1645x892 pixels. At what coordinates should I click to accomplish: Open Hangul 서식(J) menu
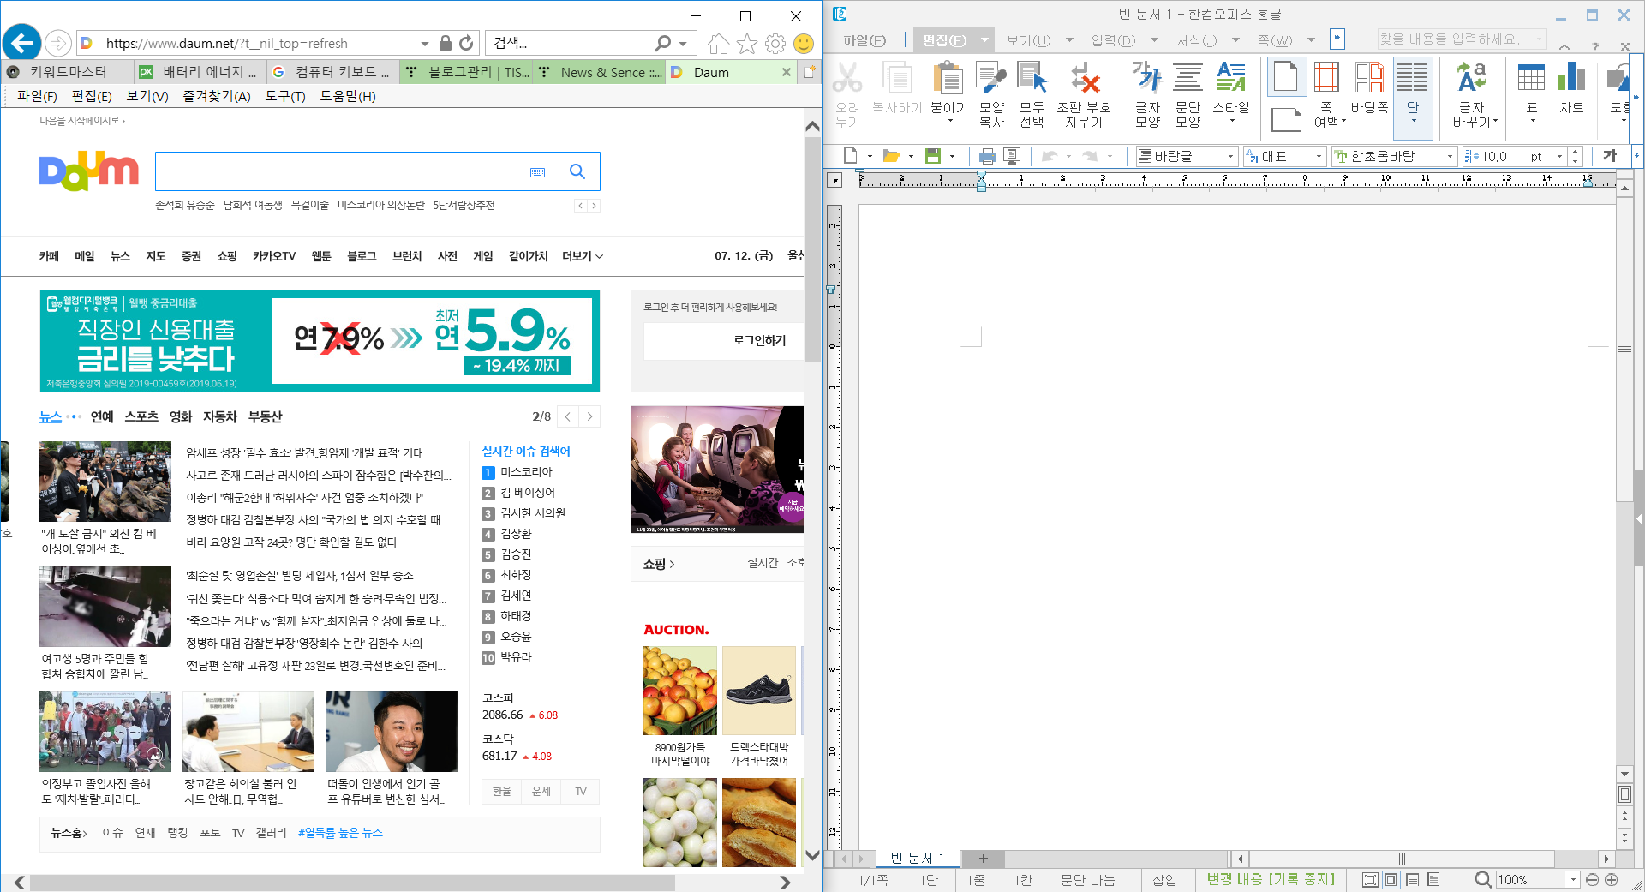(x=1196, y=40)
